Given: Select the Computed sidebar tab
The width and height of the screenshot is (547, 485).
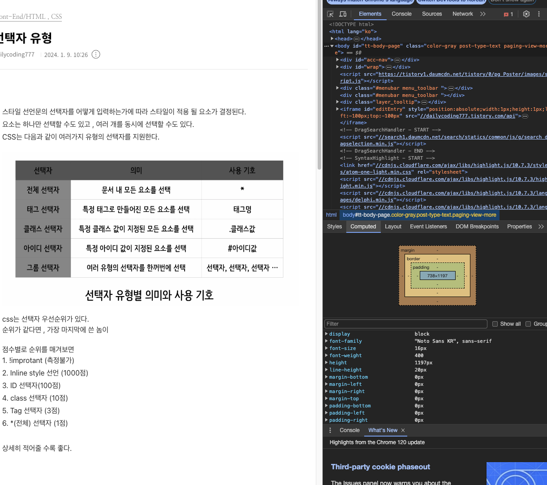Looking at the screenshot, I should point(363,227).
